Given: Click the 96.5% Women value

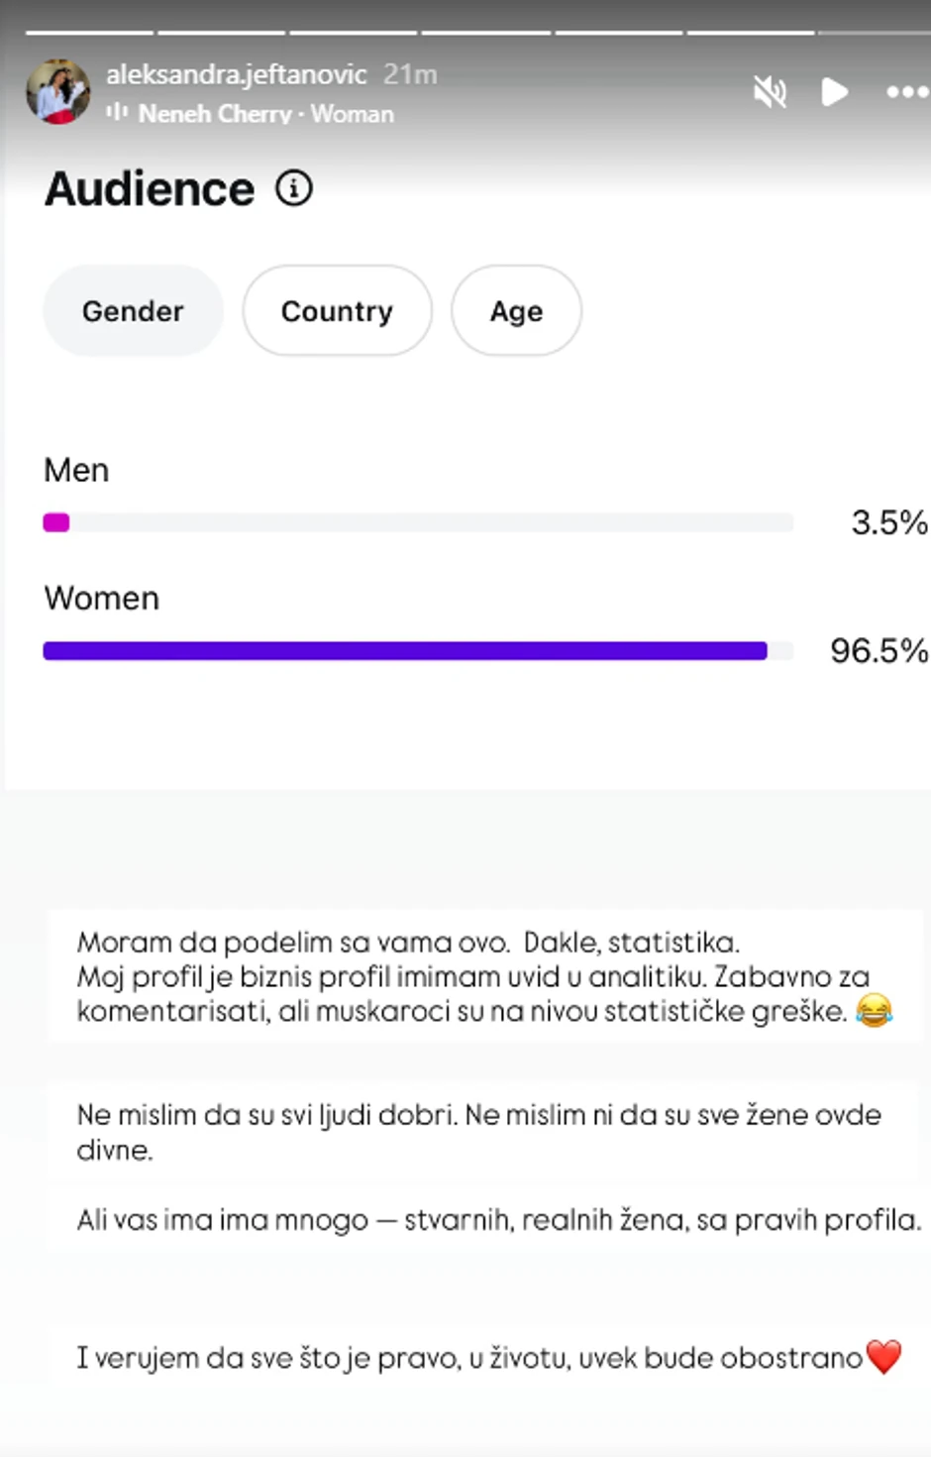Looking at the screenshot, I should pos(879,651).
